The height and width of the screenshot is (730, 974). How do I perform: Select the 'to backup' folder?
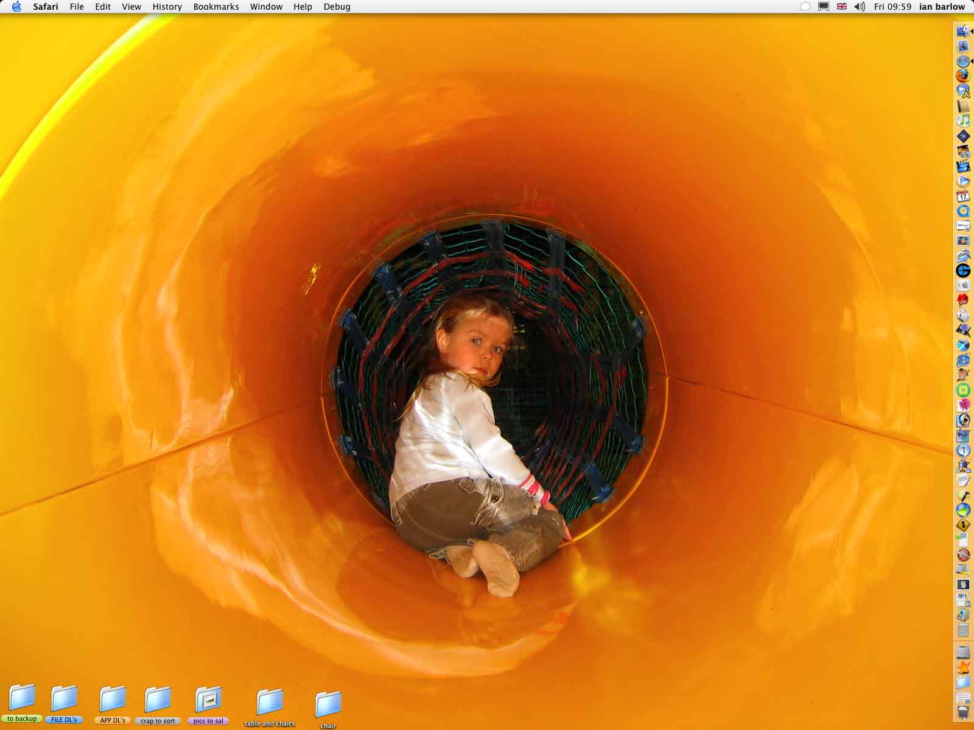[x=23, y=704]
